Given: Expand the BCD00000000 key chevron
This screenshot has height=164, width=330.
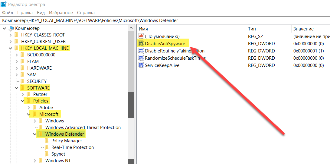Looking at the screenshot, I should point(17,55).
